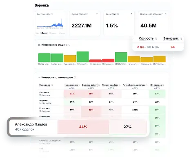This screenshot has width=191, height=159.
Task: Click bar chart icon beside Конверсия по стадиям
Action: pyautogui.click(x=39, y=45)
